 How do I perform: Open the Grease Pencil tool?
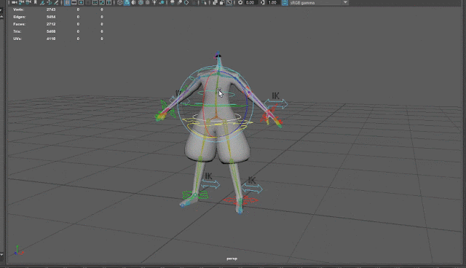pyautogui.click(x=56, y=2)
